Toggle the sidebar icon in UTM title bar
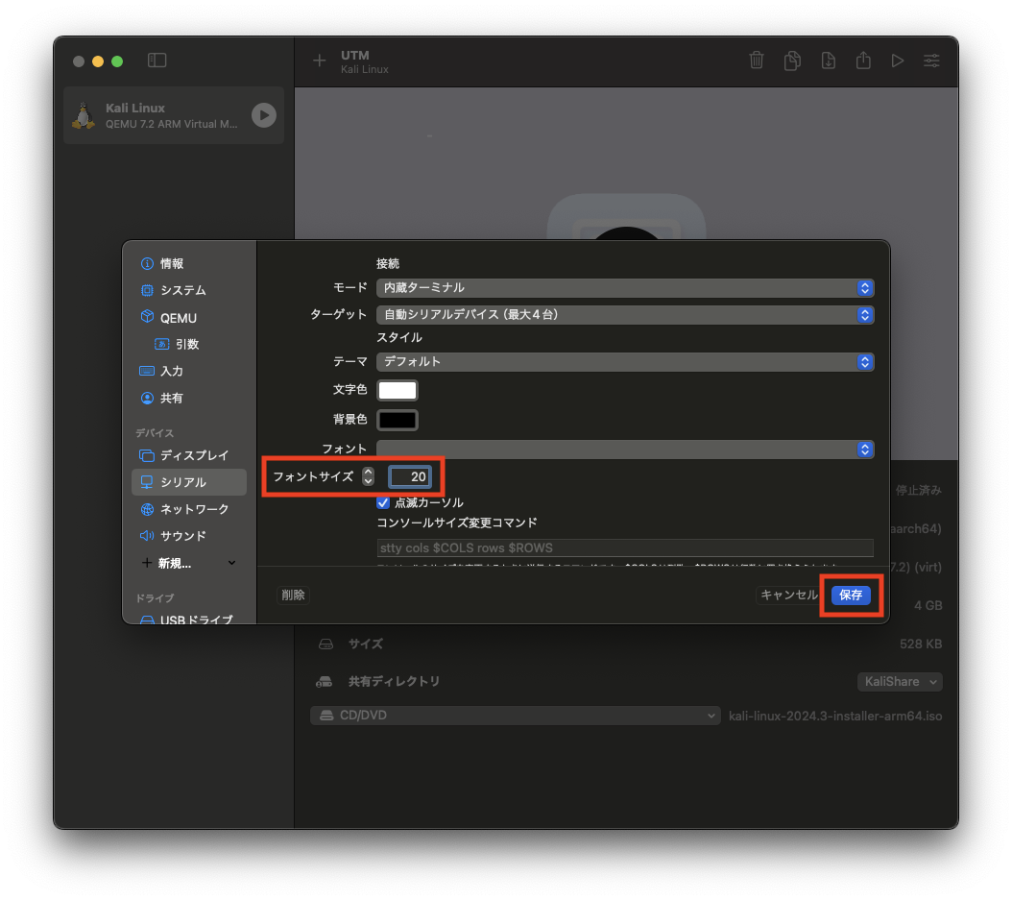1012x900 pixels. click(x=157, y=61)
